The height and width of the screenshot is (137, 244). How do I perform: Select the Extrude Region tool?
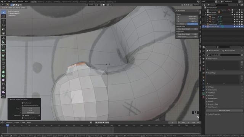pyautogui.click(x=3, y=51)
